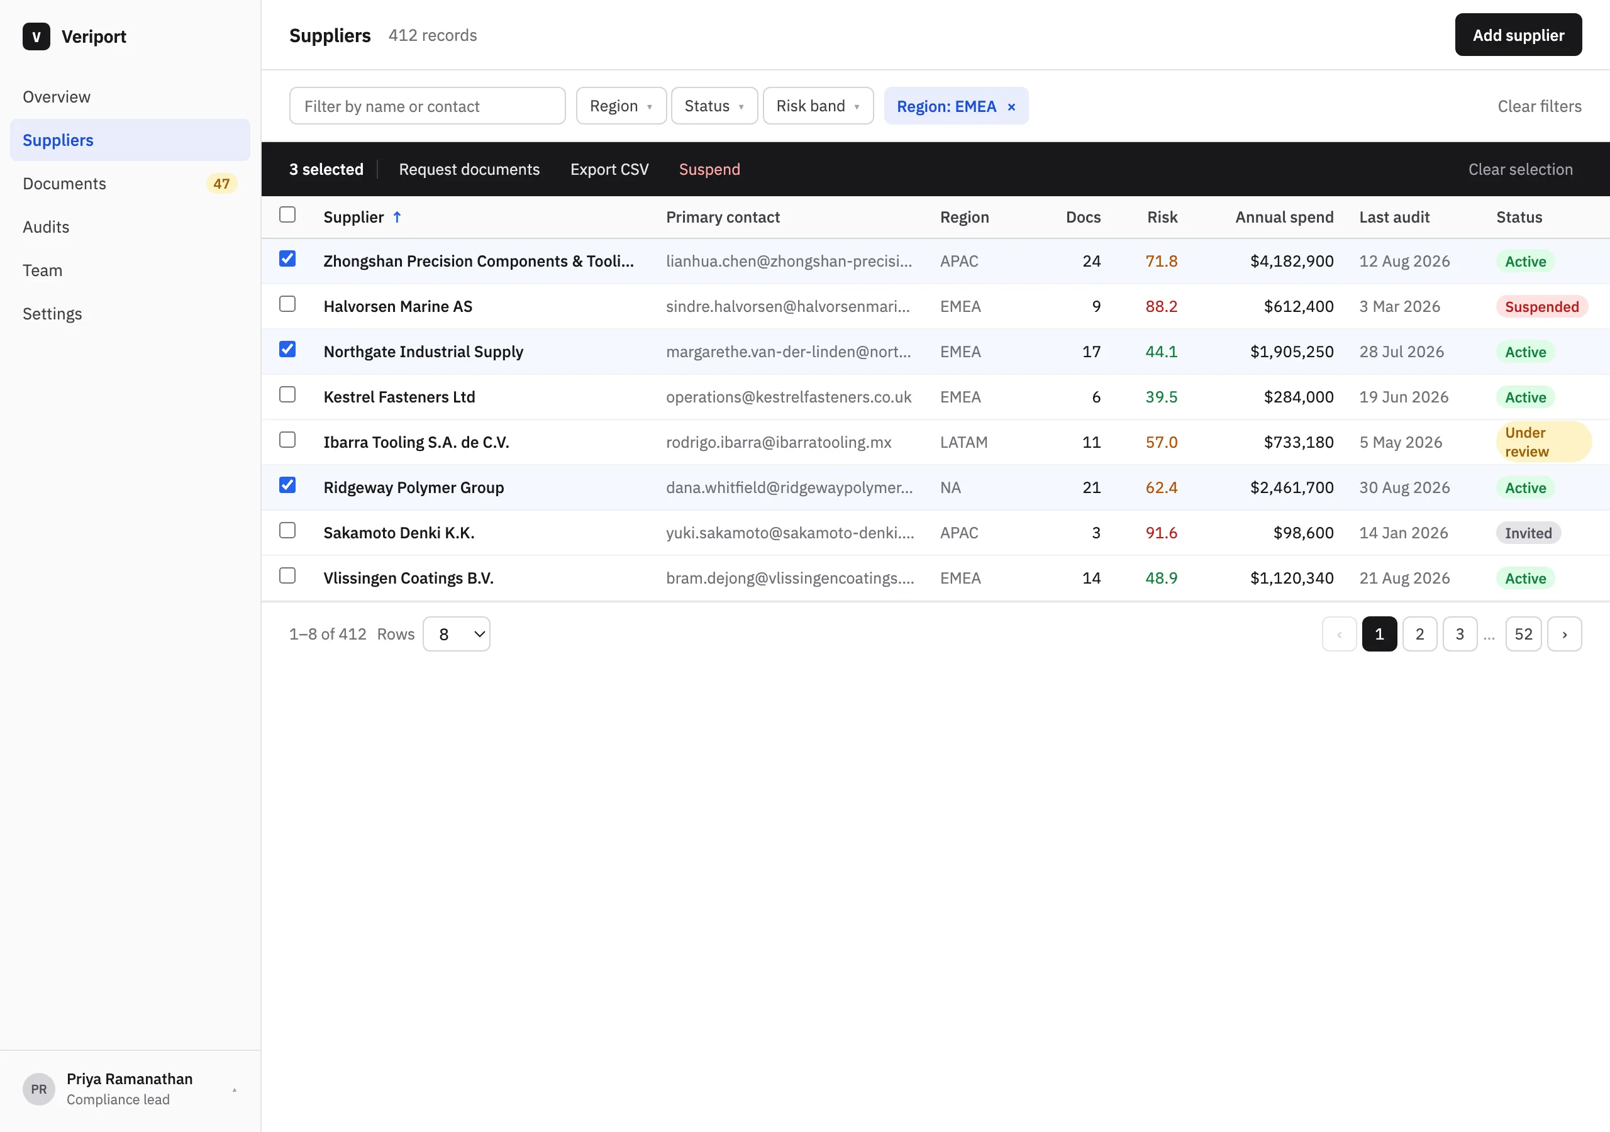Focus the filter by name or contact field

point(427,106)
